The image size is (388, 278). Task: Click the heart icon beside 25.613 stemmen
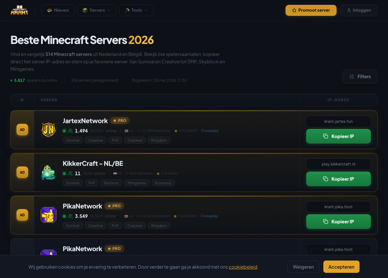(x=138, y=216)
